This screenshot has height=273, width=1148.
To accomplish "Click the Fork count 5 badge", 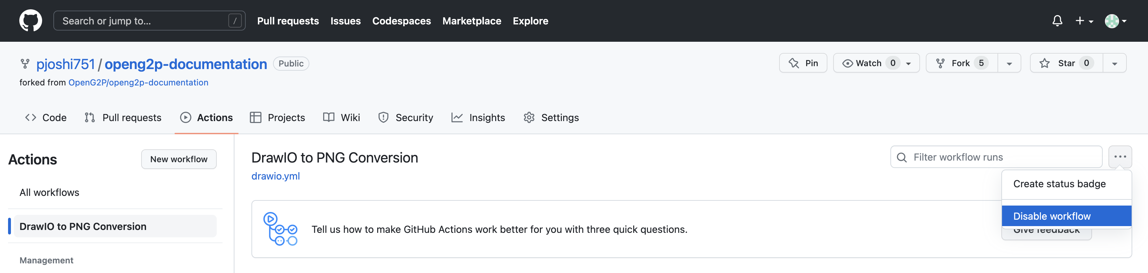I will pyautogui.click(x=981, y=63).
